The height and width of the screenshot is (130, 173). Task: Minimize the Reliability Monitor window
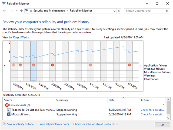(x=147, y=3)
